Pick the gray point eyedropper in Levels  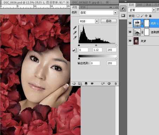[x=75, y=33]
